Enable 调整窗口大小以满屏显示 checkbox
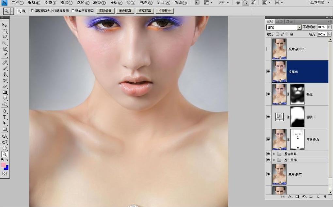Viewport: 333px width, 207px height. [x=32, y=11]
